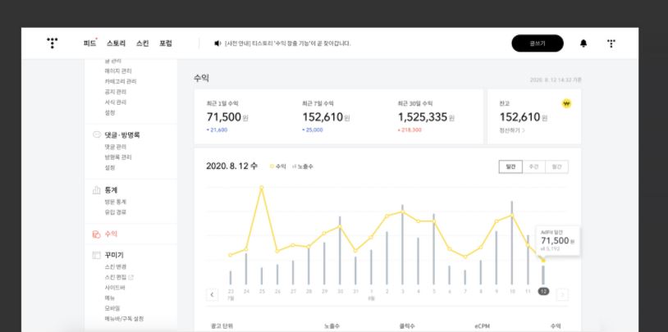The image size is (668, 332).
Task: Open 메뉴바/구독 설정 in the sidebar
Action: 124,318
